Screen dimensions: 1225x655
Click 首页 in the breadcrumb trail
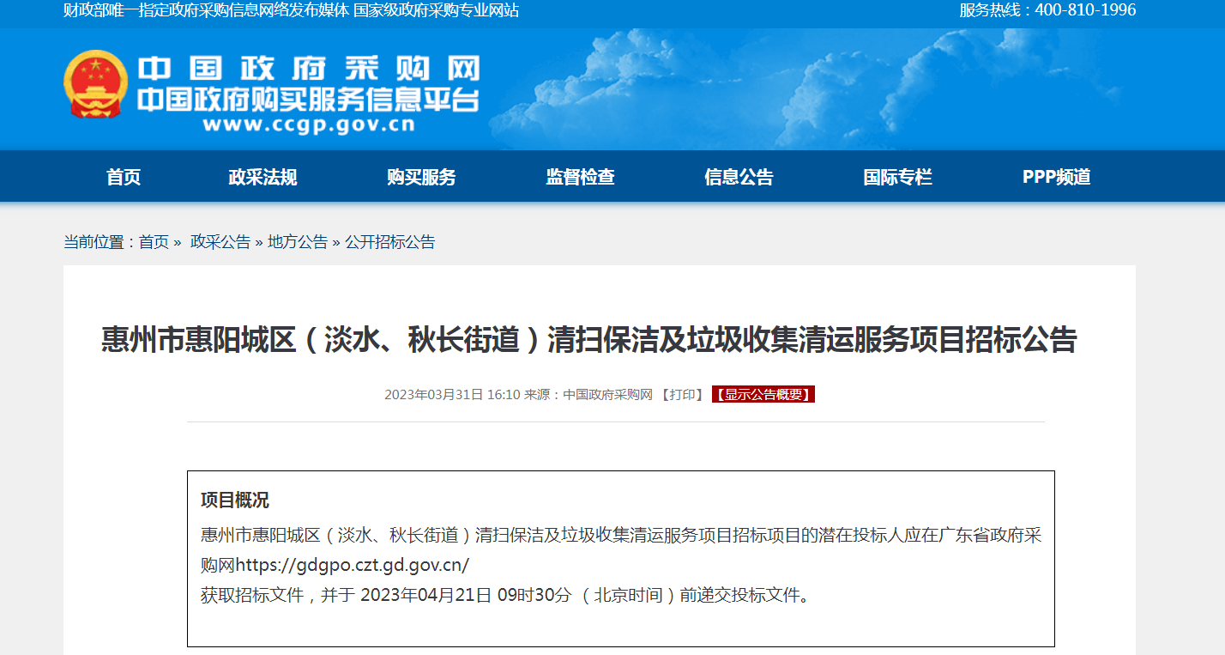coord(154,242)
